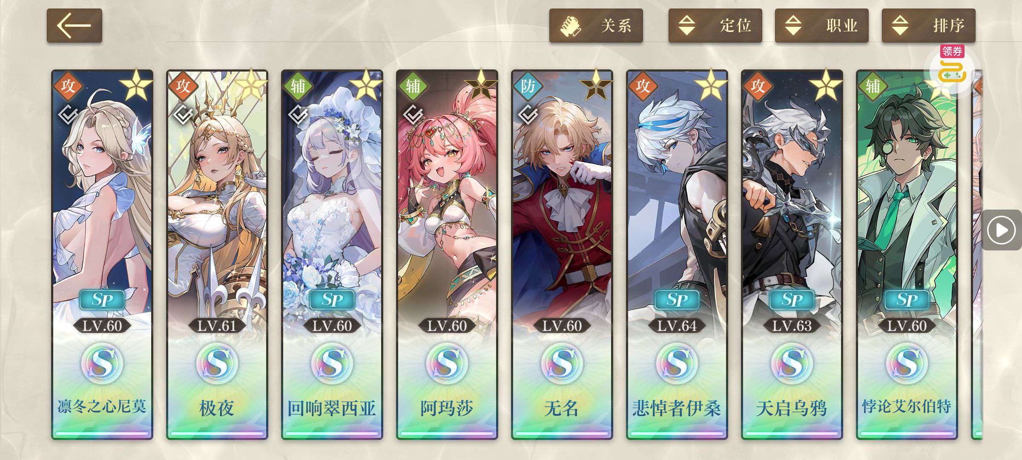The image size is (1022, 460).
Task: Toggle checkmark on 无名 card
Action: (528, 114)
